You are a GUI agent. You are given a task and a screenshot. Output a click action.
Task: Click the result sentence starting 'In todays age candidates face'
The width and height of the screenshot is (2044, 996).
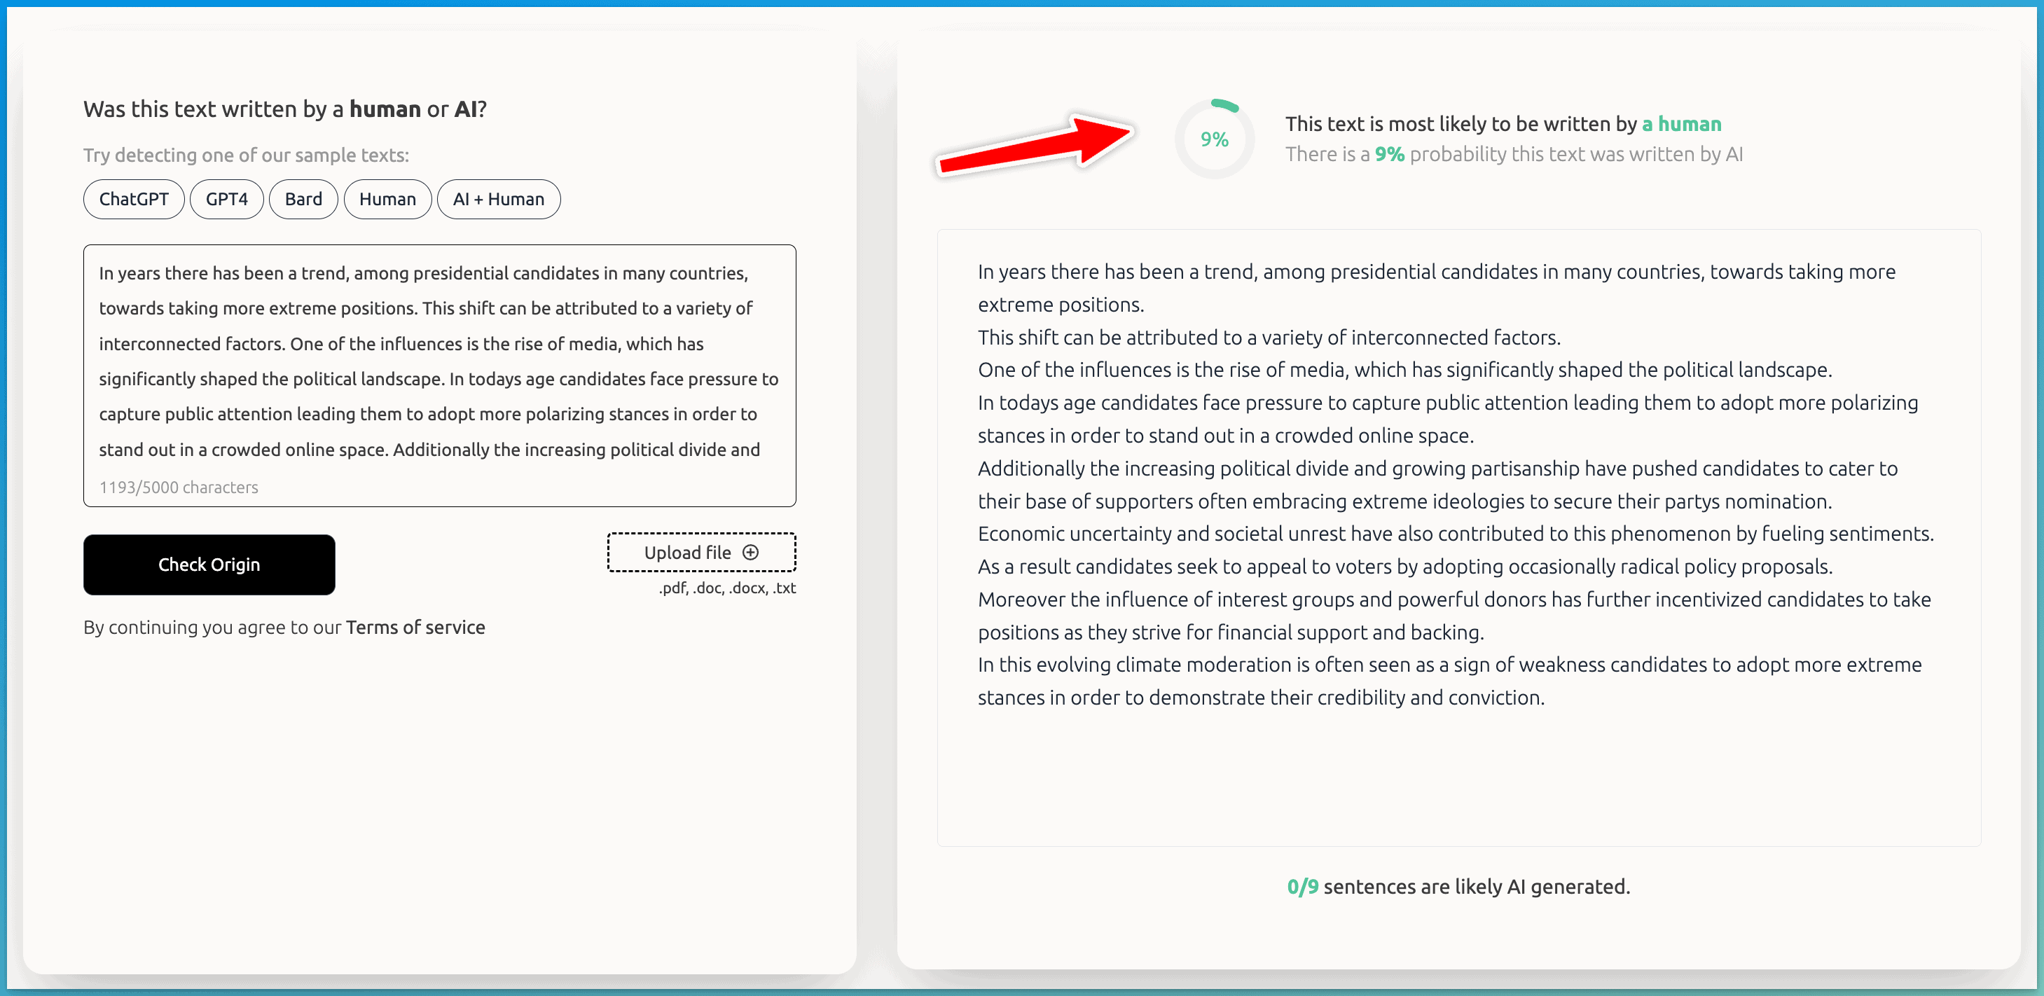1447,419
